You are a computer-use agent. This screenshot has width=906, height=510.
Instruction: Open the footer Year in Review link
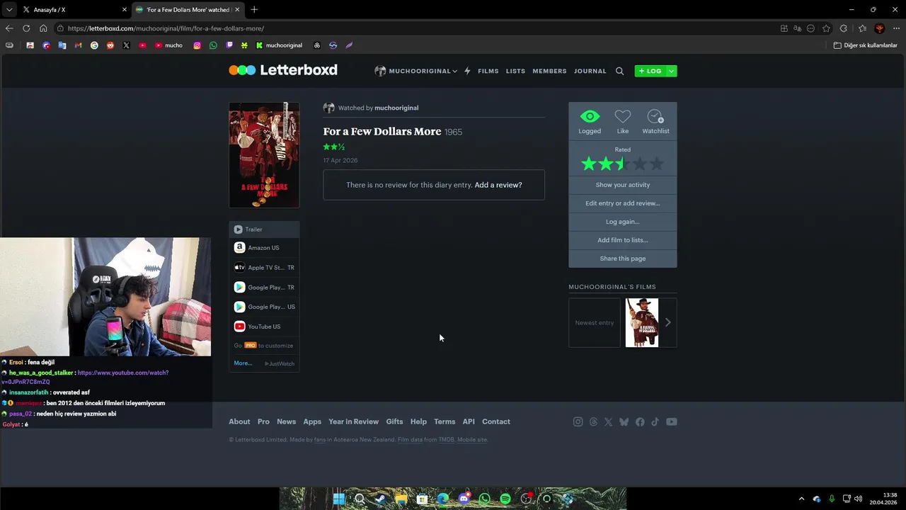[x=354, y=421]
